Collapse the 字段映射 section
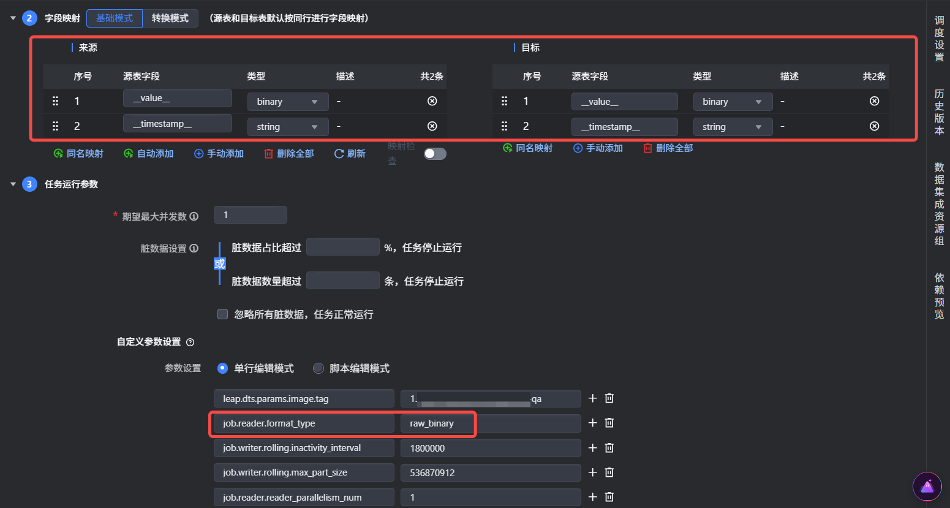Viewport: 950px width, 508px height. 13,18
